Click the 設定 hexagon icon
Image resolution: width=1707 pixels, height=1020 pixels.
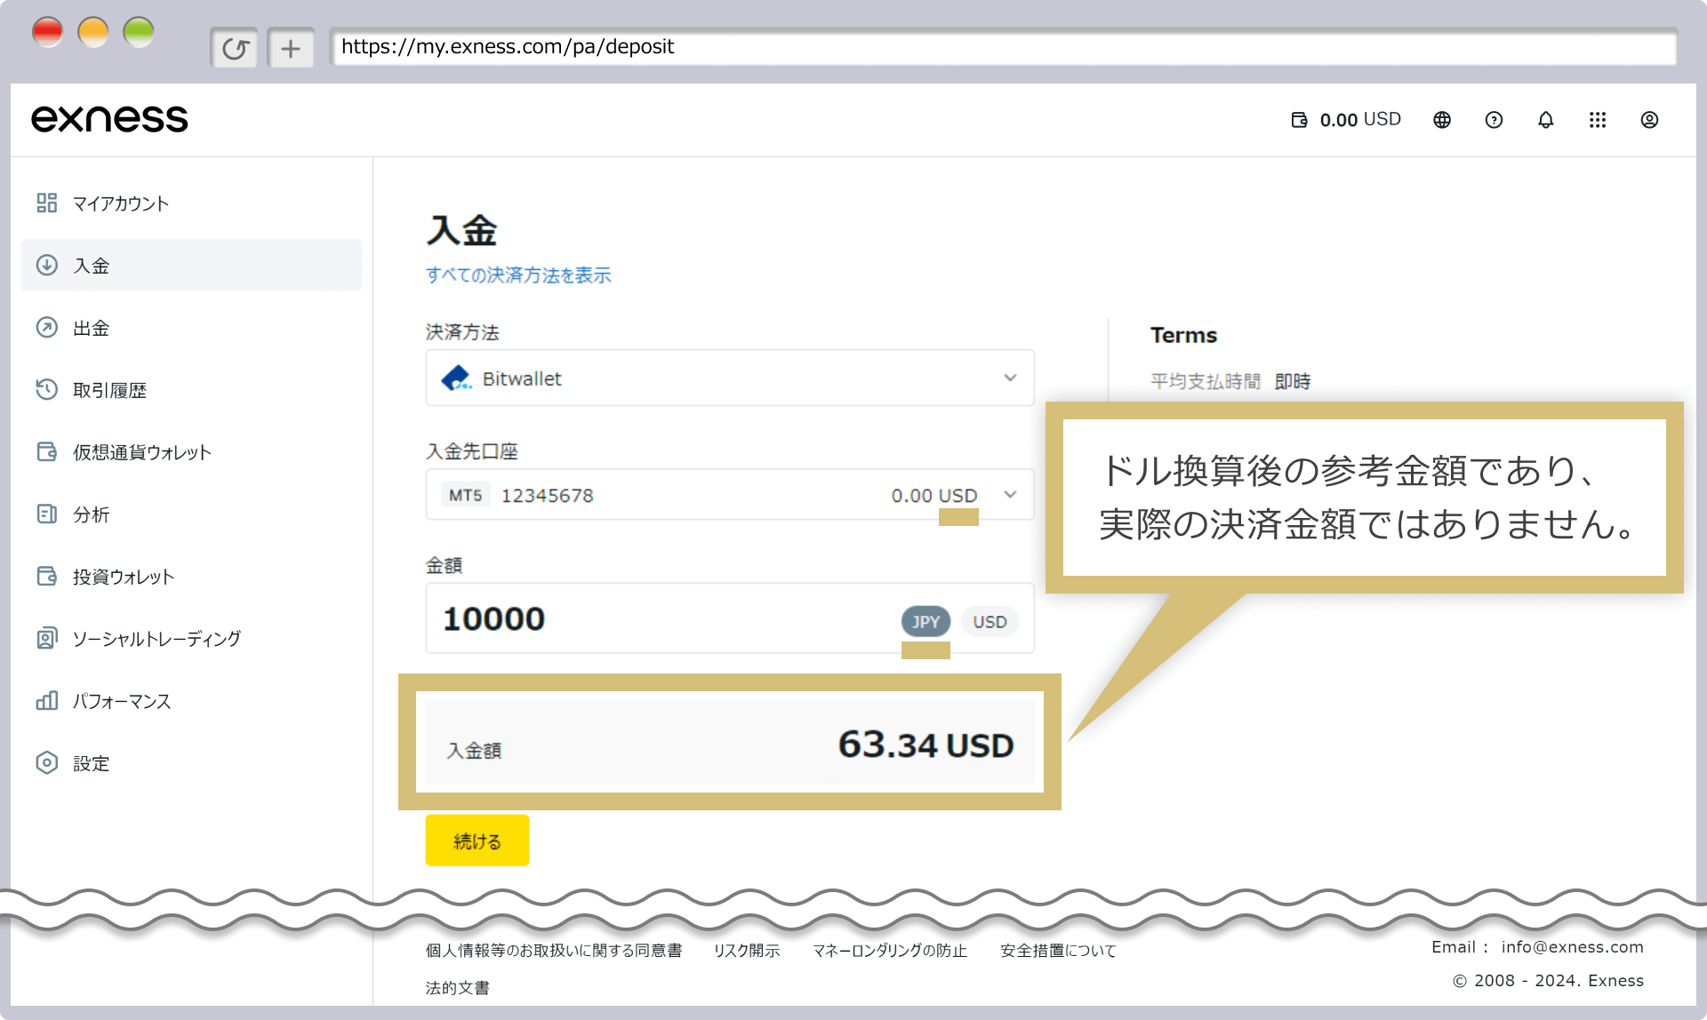[x=47, y=763]
